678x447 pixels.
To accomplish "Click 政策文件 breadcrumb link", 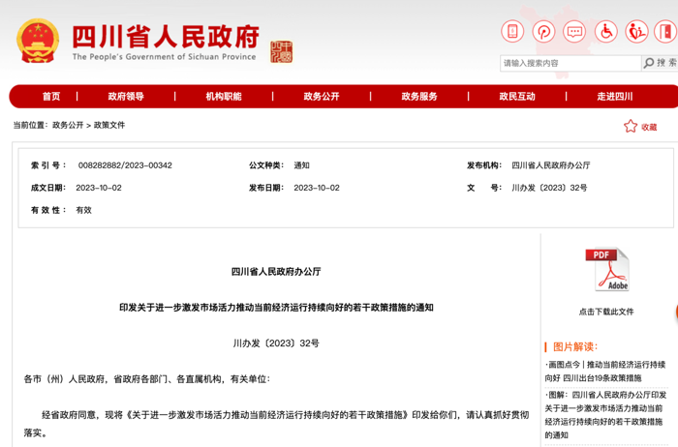I will coord(109,126).
